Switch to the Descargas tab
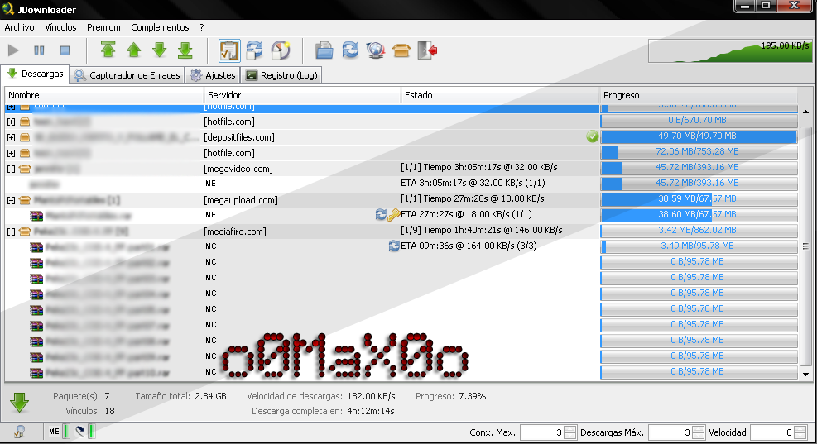Screen dimensions: 817x444 click(x=35, y=74)
